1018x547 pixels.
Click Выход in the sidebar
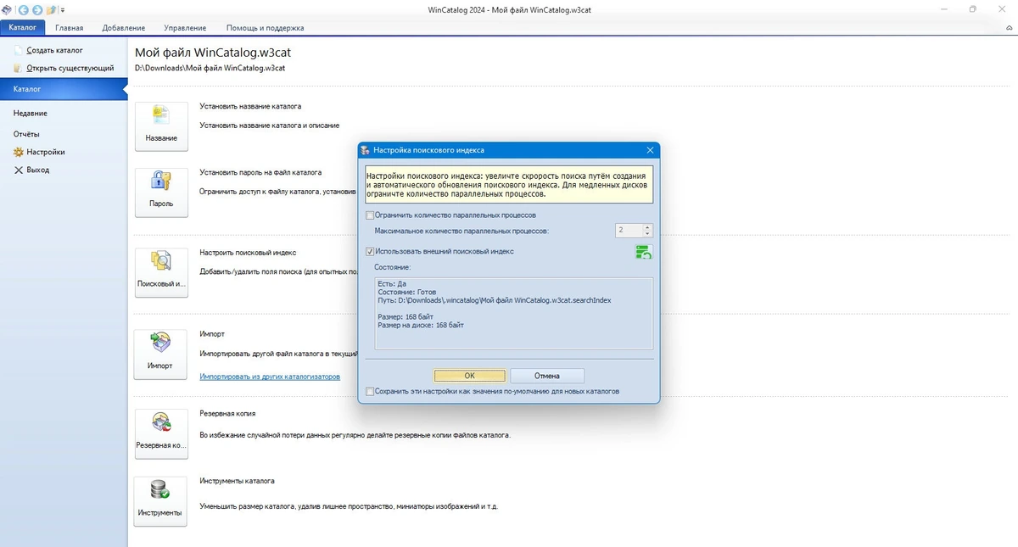coord(38,170)
